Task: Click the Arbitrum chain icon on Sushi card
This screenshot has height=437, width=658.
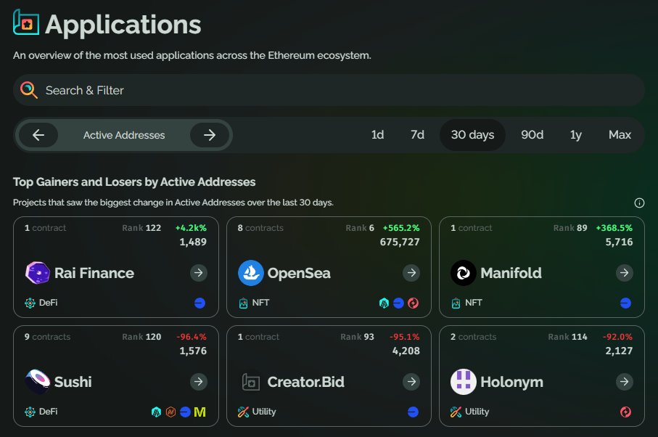Action: click(156, 412)
